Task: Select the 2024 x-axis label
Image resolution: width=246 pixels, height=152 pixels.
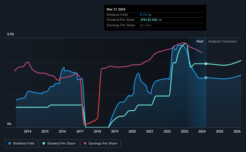Action: tap(202, 131)
